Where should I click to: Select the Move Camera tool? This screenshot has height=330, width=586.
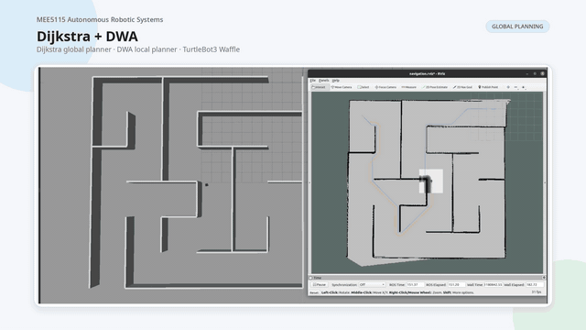coord(342,87)
